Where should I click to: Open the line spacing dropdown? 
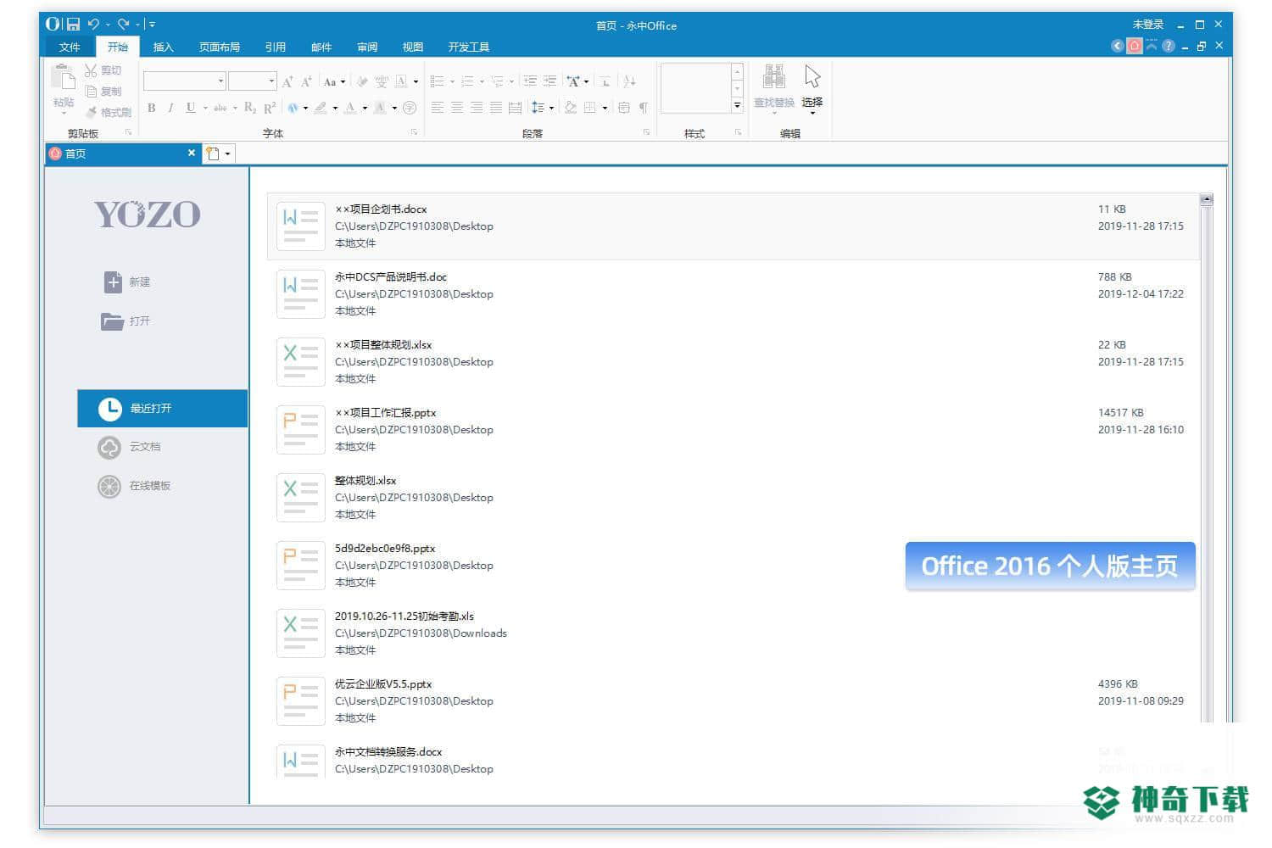tap(552, 109)
